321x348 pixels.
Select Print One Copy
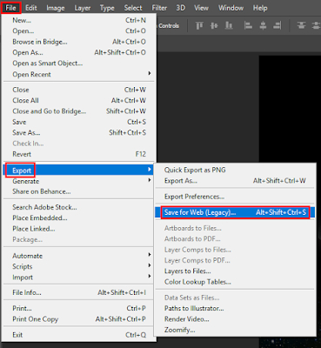click(79, 319)
